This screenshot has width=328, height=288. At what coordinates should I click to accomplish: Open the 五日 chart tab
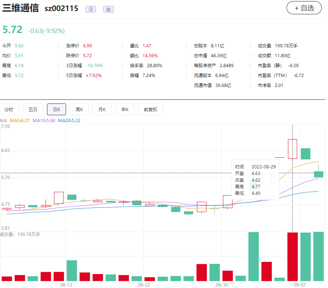click(x=33, y=109)
